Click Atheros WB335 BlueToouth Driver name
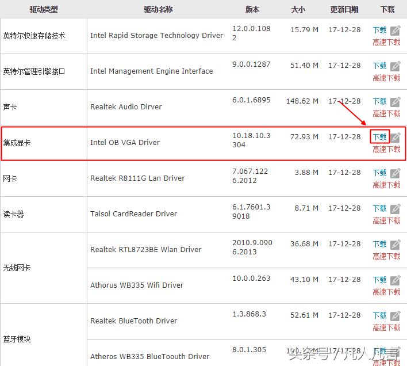The height and width of the screenshot is (366, 407). [150, 356]
